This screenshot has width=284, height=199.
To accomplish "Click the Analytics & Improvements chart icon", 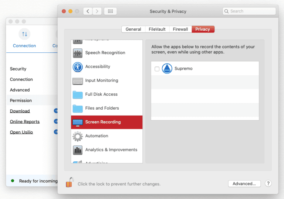I will point(78,150).
